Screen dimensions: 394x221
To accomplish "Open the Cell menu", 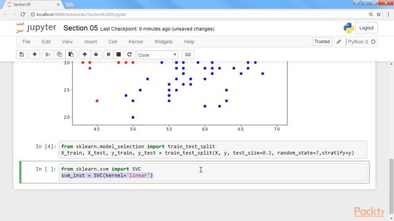I will tap(113, 42).
